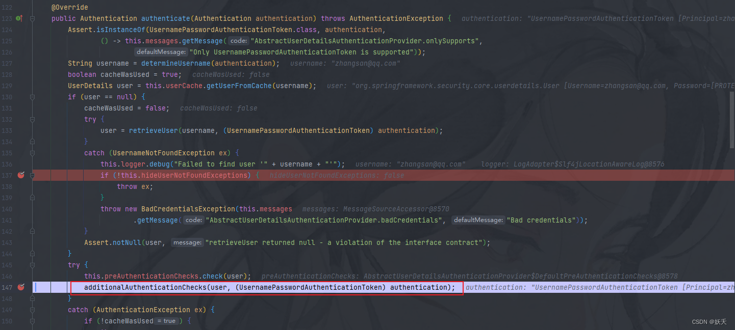Click the verified breakpoint icon on line 147
Image resolution: width=735 pixels, height=330 pixels.
(20, 287)
